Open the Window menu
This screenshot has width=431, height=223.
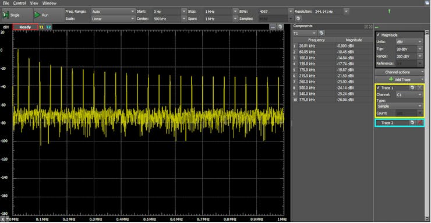click(x=50, y=3)
